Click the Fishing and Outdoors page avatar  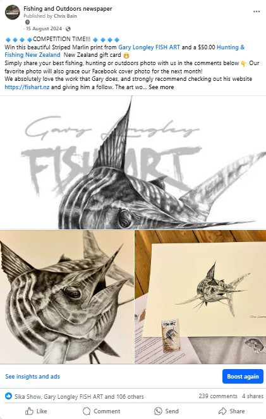point(13,12)
